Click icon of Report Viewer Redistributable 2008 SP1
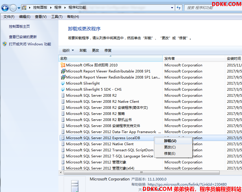 point(63,71)
